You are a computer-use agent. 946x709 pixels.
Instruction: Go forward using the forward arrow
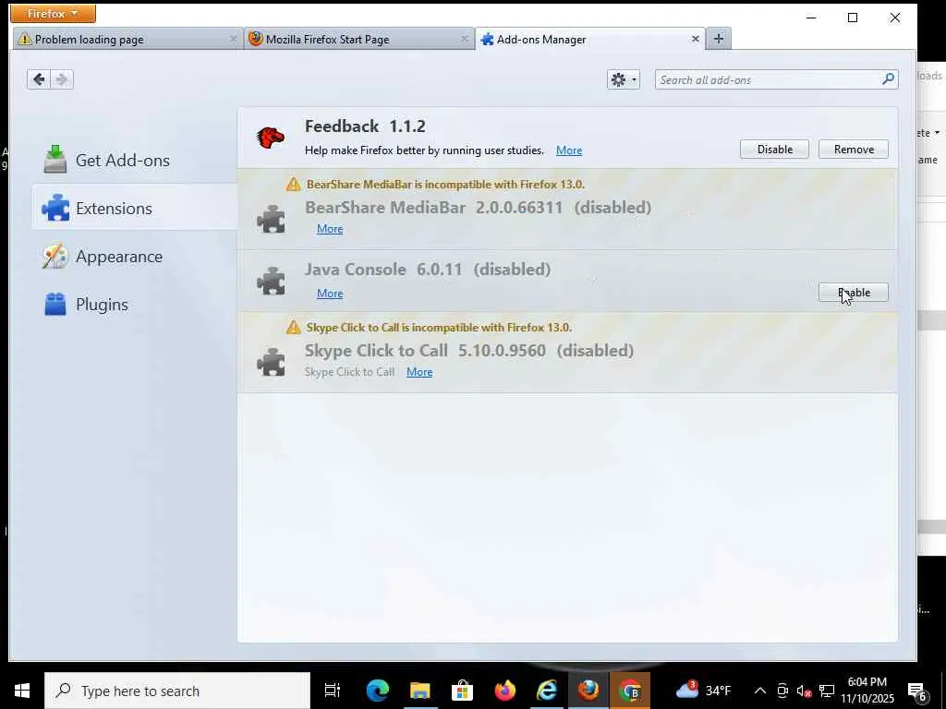point(62,79)
